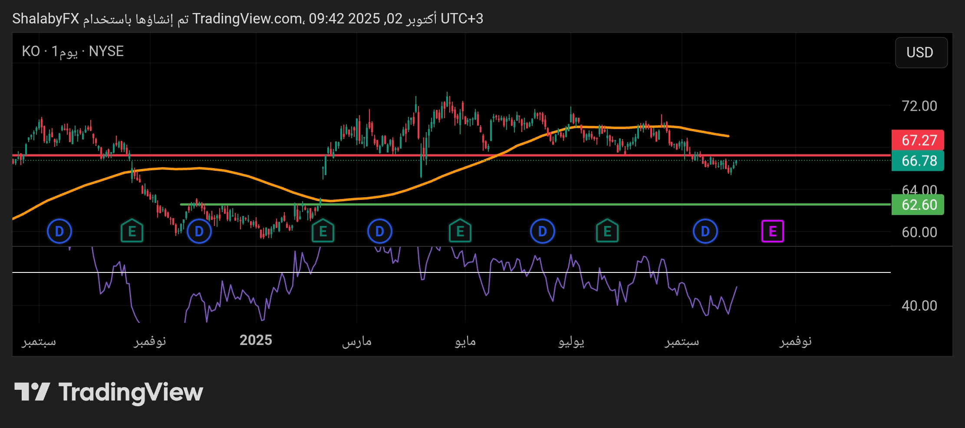Select the green 62.60 support price label

(918, 205)
